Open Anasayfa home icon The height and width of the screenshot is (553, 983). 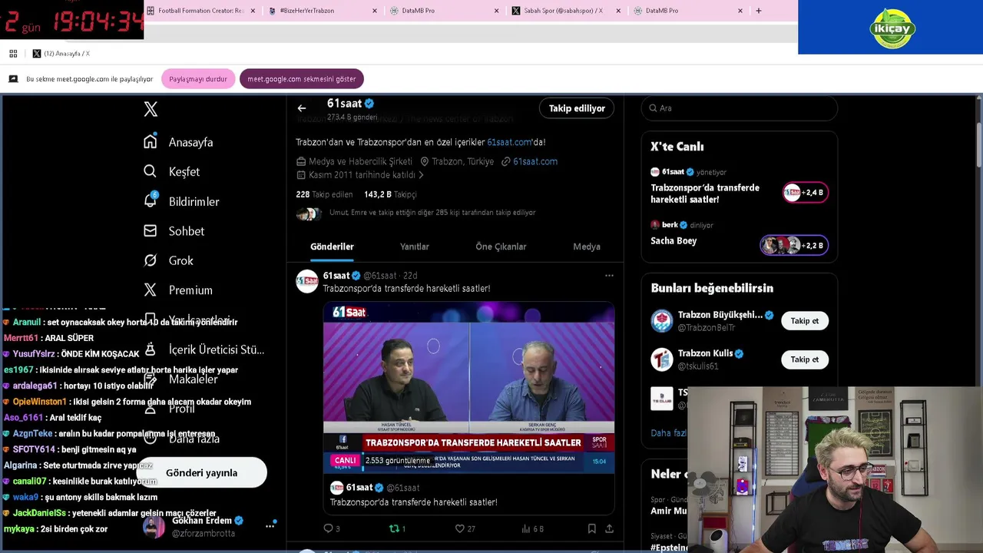pyautogui.click(x=151, y=141)
